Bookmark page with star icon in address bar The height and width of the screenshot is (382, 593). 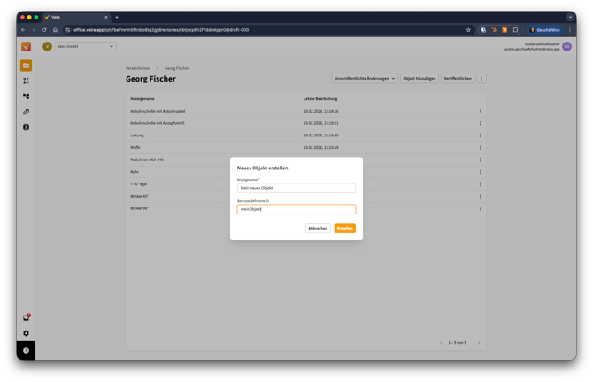point(468,30)
